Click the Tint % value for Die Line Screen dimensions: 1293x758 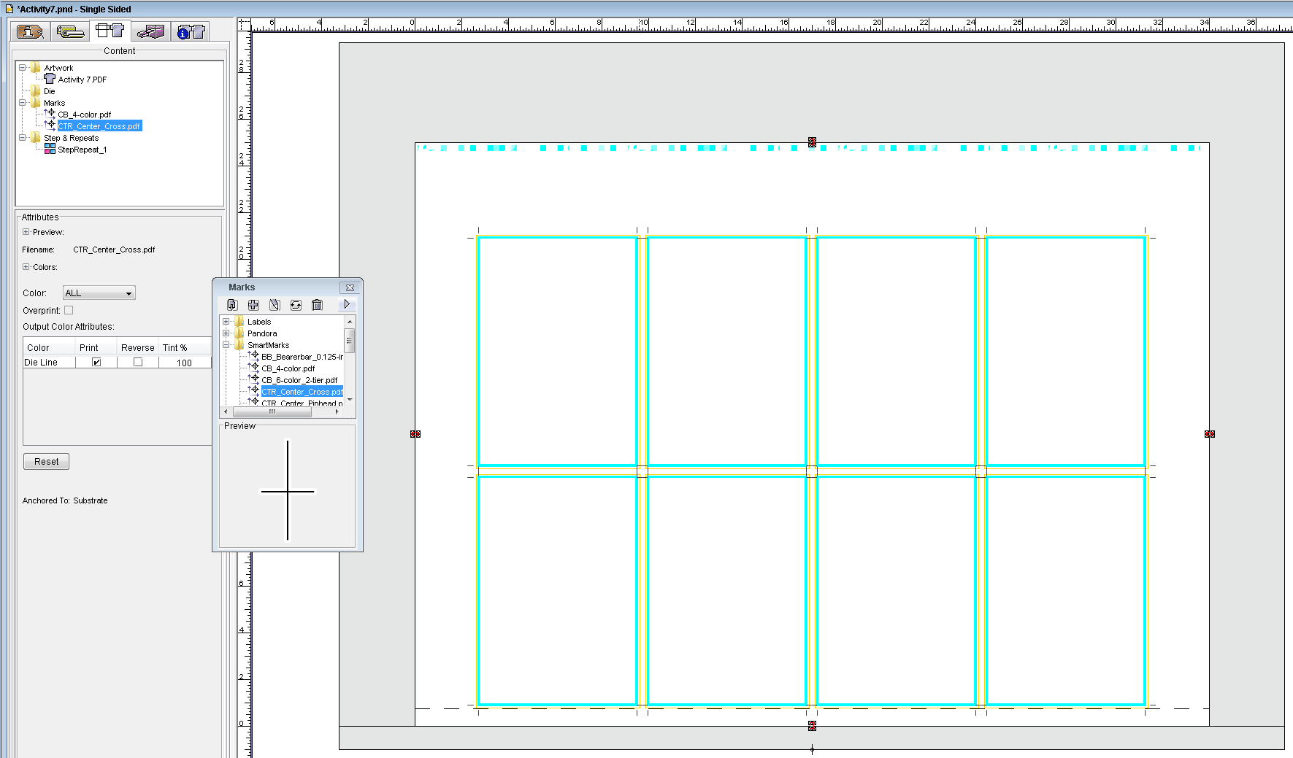click(184, 363)
